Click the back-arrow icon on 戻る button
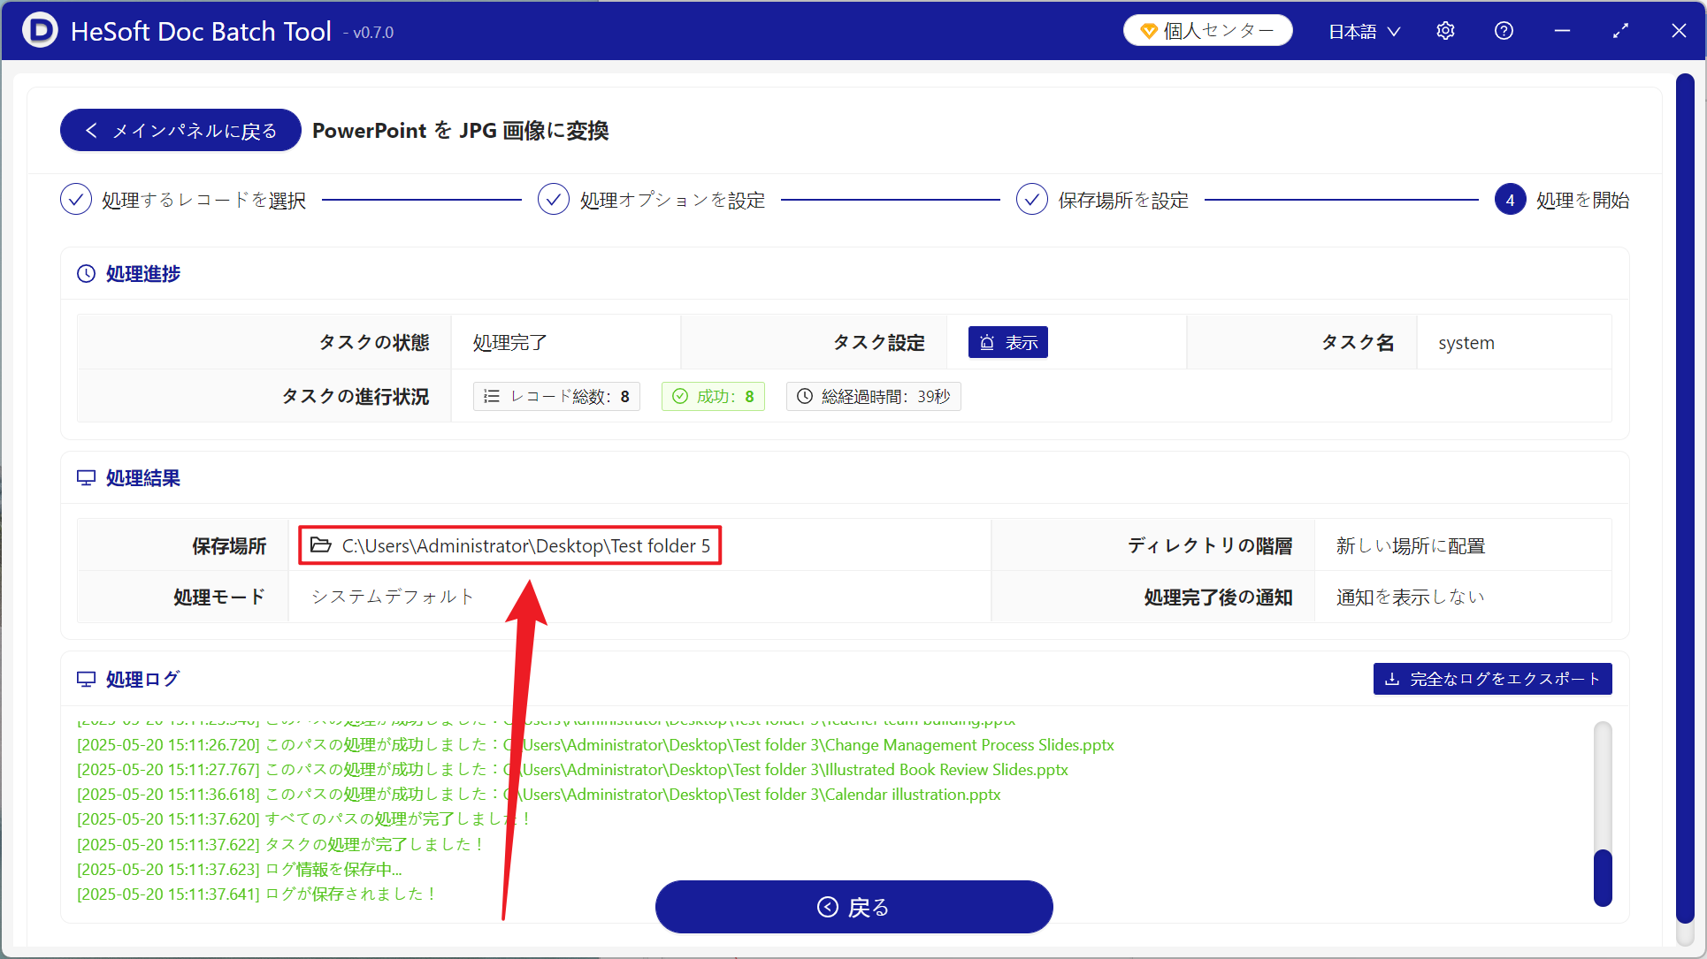1707x959 pixels. pos(828,907)
